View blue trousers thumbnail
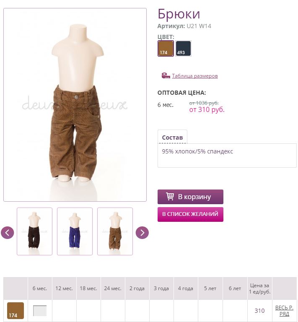Image resolution: width=298 pixels, height=322 pixels. pyautogui.click(x=75, y=231)
